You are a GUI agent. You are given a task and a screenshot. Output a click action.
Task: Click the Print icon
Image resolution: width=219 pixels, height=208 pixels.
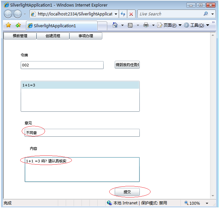[146, 25]
